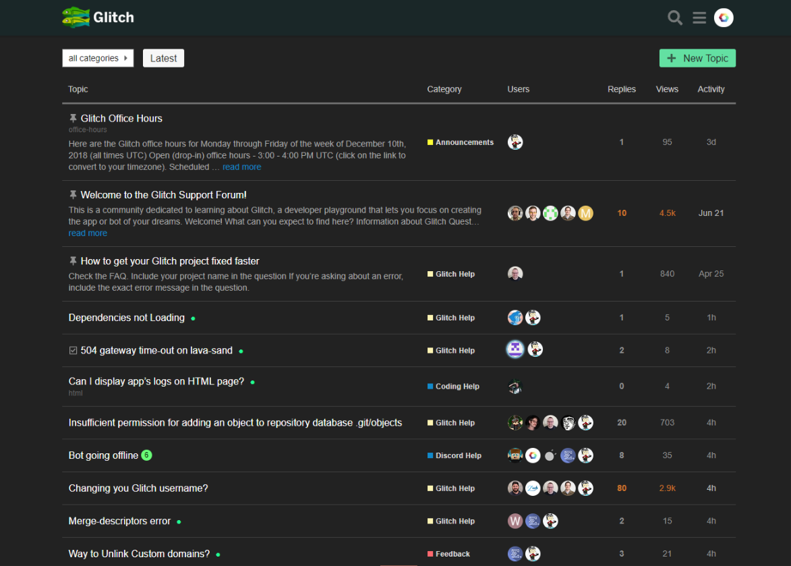Click the solved checkbox icon on 504 gateway topic
This screenshot has width=791, height=566.
click(73, 350)
